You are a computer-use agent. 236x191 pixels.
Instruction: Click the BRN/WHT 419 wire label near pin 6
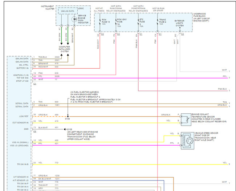pos(43,64)
